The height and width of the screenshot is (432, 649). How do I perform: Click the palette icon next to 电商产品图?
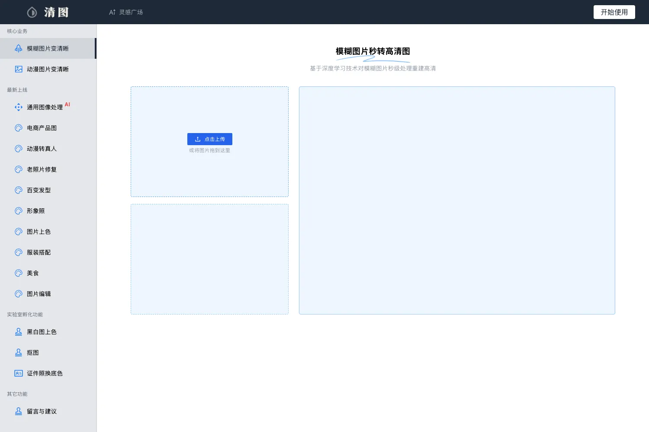pos(19,128)
